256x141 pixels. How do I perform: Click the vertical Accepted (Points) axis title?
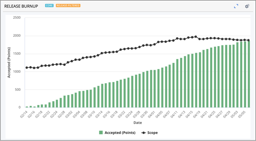tap(9, 63)
